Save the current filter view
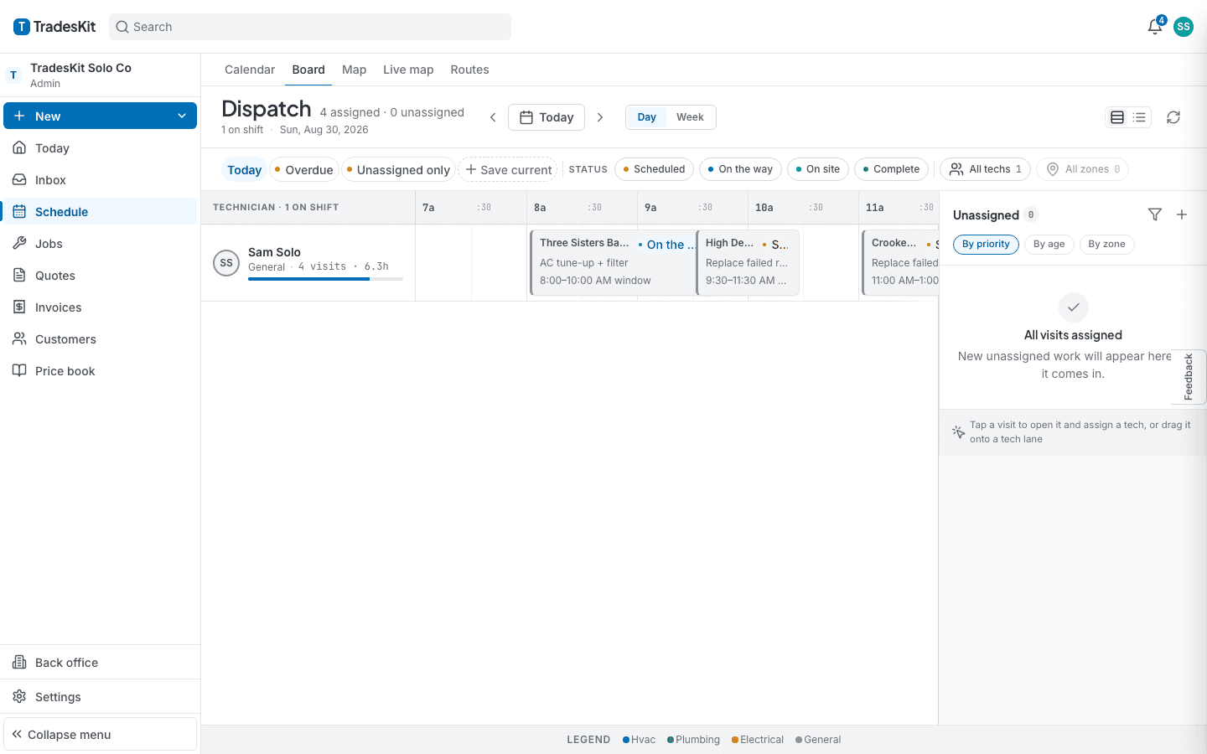Image resolution: width=1207 pixels, height=754 pixels. tap(508, 170)
